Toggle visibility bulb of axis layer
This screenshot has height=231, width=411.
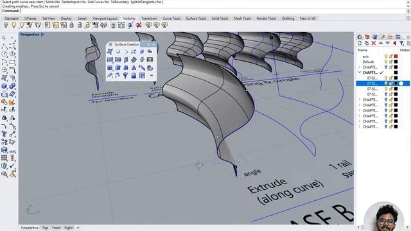click(386, 56)
